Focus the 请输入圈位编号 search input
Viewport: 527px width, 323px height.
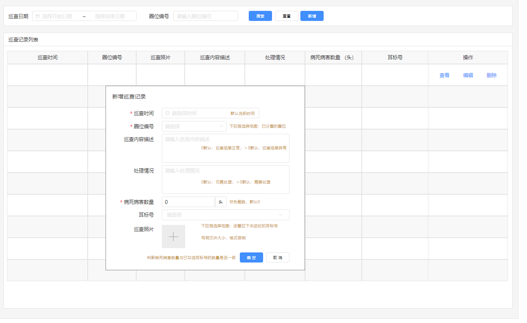205,16
